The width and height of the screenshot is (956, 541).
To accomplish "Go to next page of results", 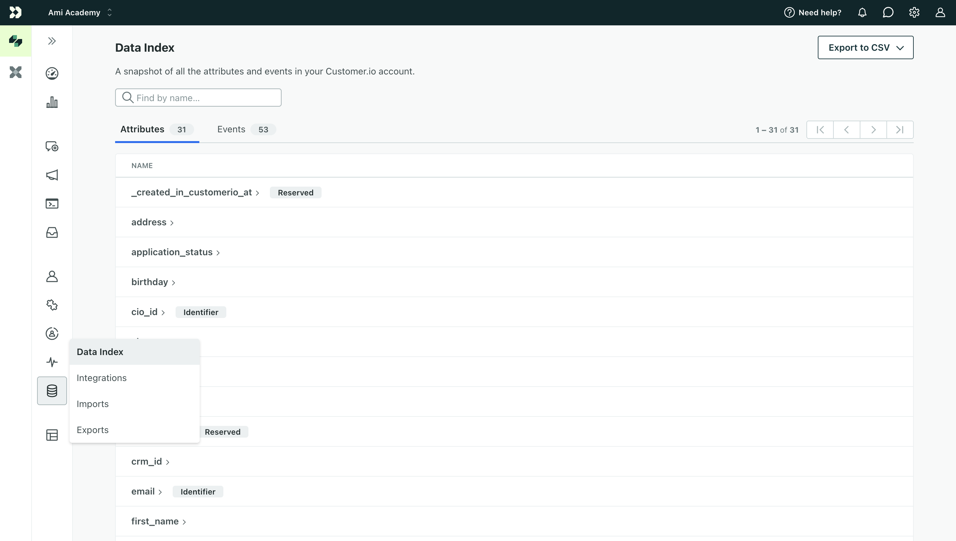I will click(873, 130).
